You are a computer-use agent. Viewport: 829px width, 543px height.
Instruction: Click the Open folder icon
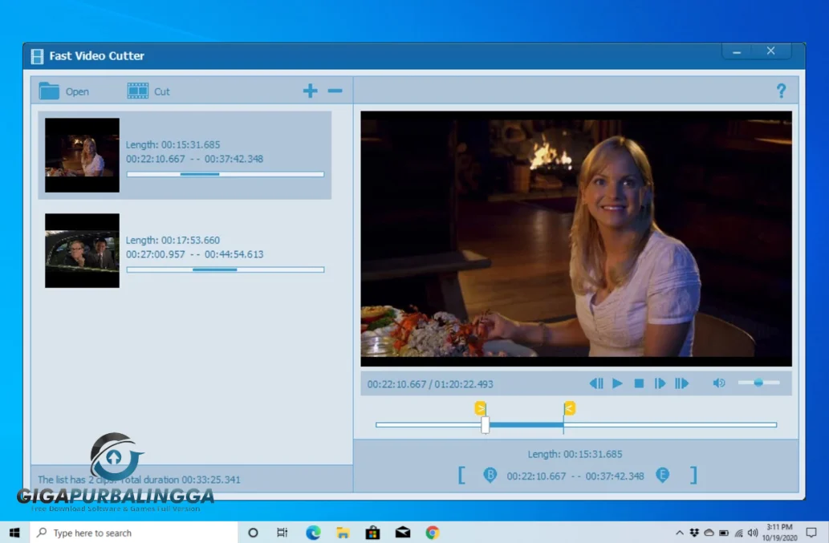coord(50,91)
